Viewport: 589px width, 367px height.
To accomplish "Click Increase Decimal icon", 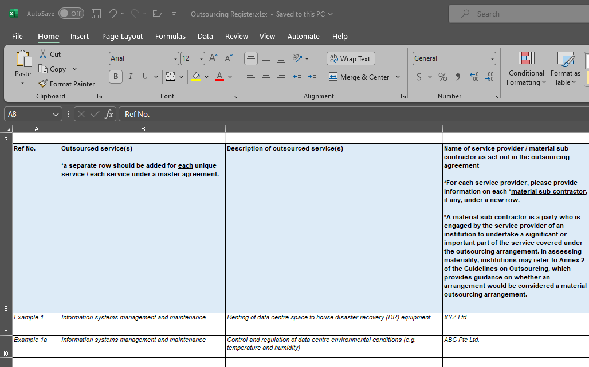I will click(474, 77).
